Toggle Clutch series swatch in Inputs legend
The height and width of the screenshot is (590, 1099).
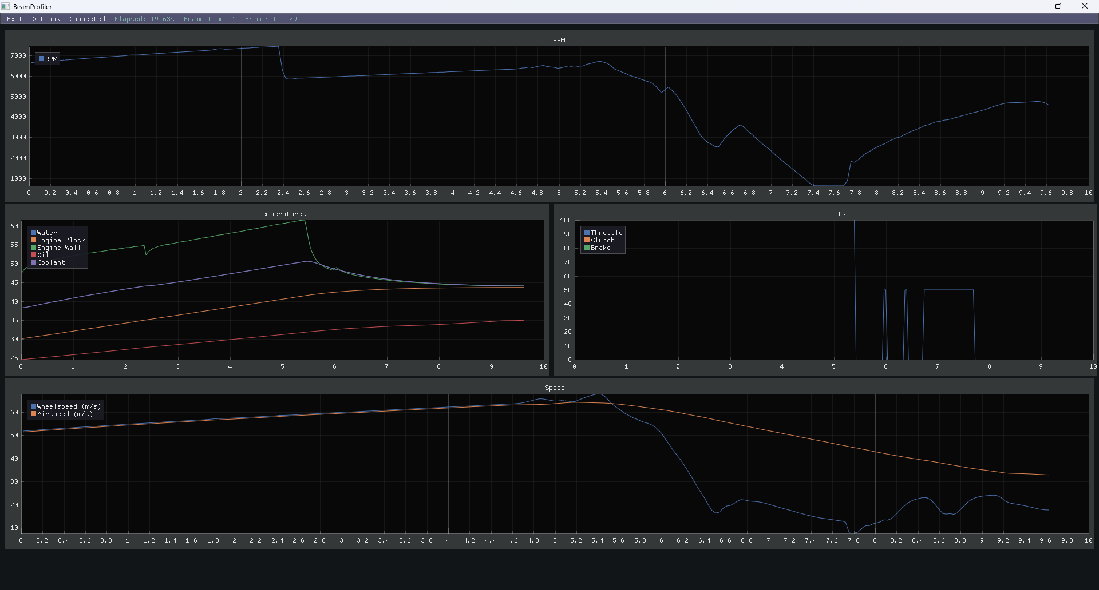click(x=587, y=240)
